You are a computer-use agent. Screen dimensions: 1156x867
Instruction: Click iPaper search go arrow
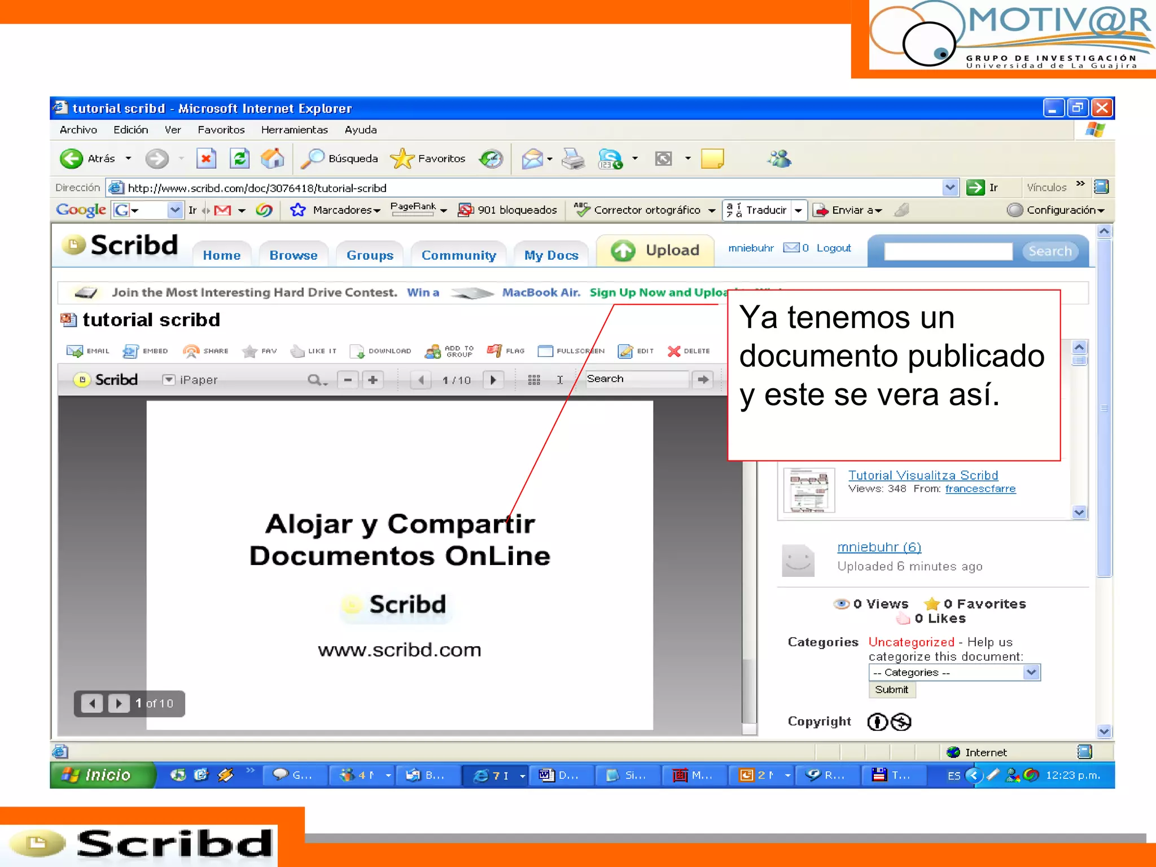[x=703, y=379]
